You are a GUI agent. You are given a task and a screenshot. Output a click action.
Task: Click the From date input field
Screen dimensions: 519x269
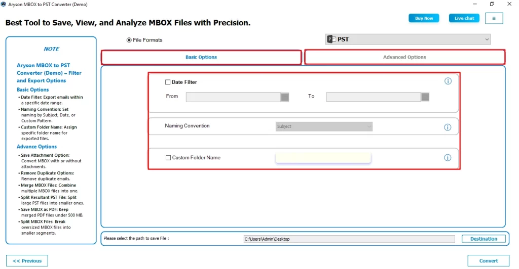tap(233, 97)
